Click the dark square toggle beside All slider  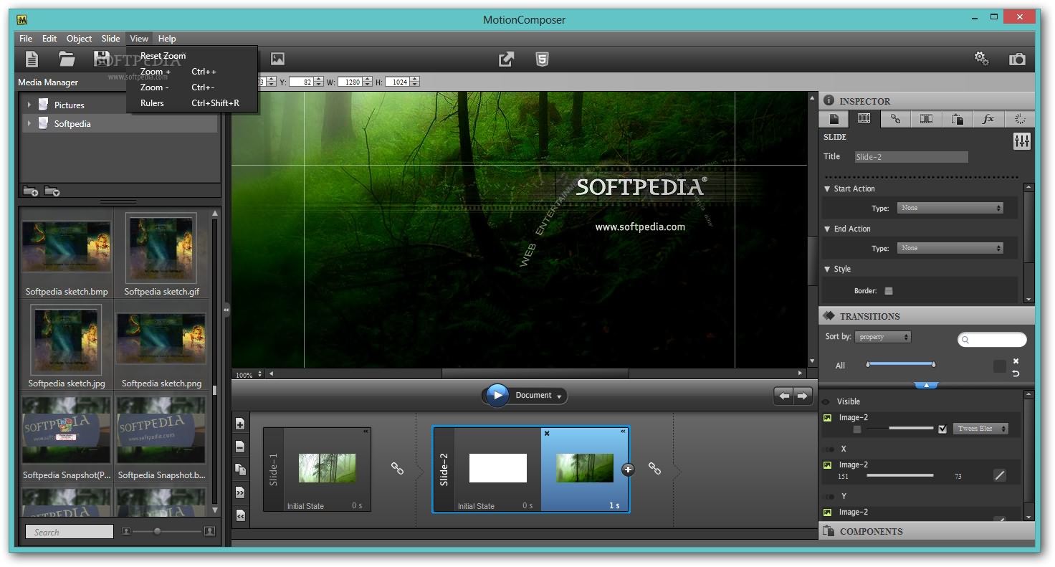[x=999, y=366]
